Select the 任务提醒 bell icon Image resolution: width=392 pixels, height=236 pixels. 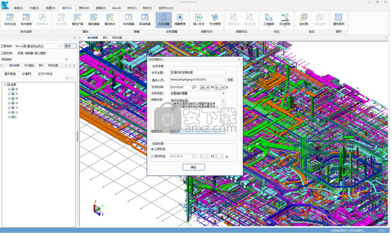164,19
